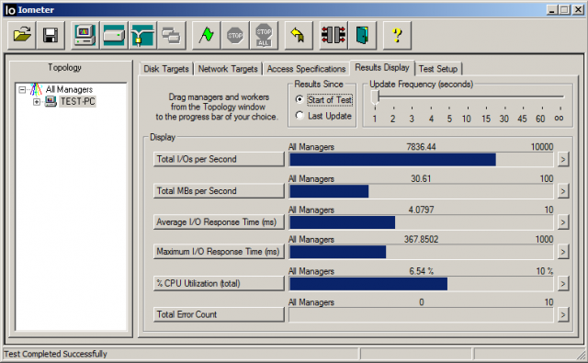Maximize the Iometer window
588x363 pixels.
(x=564, y=10)
